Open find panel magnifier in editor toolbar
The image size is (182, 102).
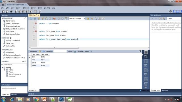[x=96, y=18]
